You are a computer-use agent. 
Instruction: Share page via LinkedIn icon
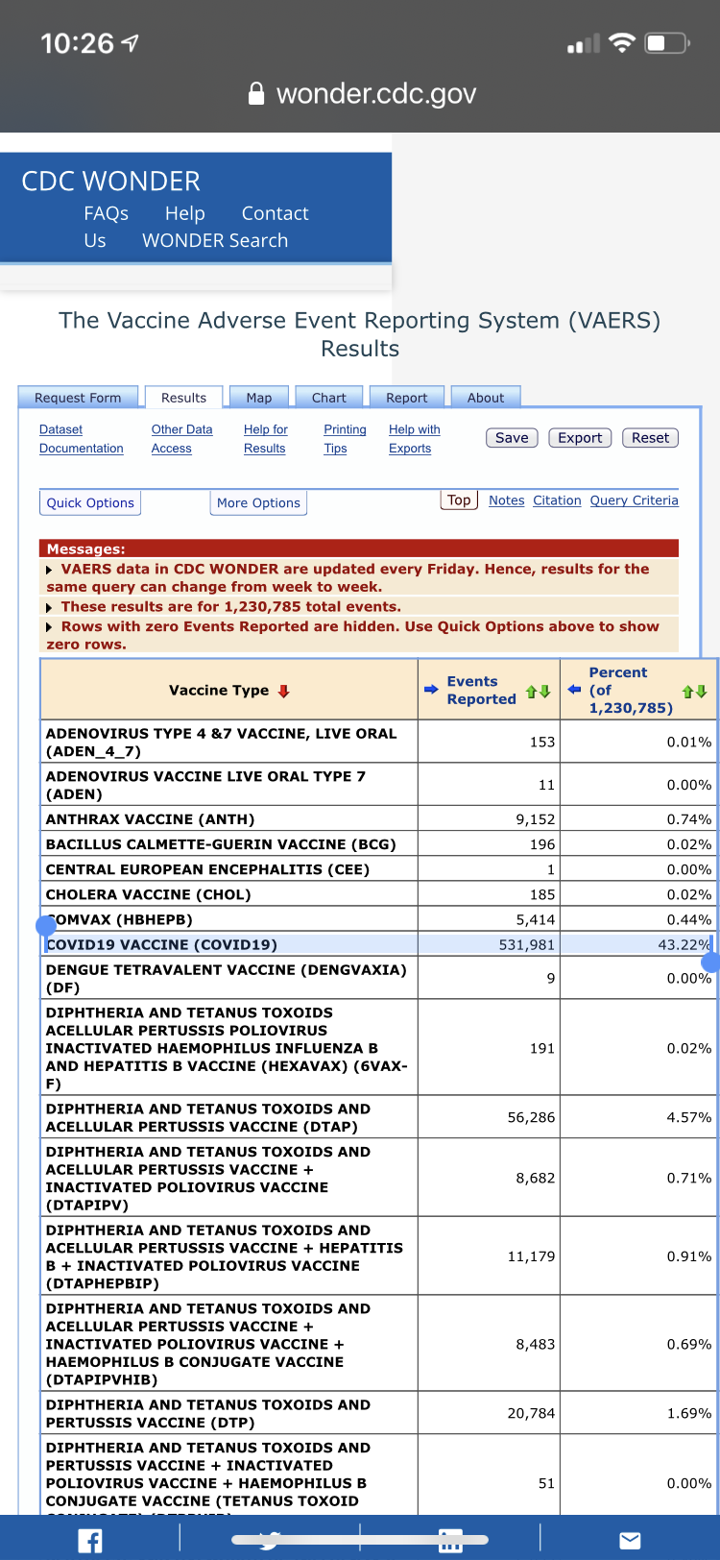point(450,1541)
